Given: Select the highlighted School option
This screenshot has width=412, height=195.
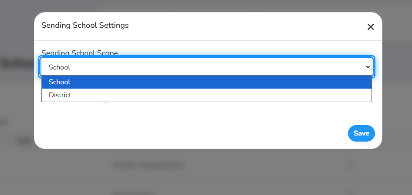Looking at the screenshot, I should coord(206,82).
